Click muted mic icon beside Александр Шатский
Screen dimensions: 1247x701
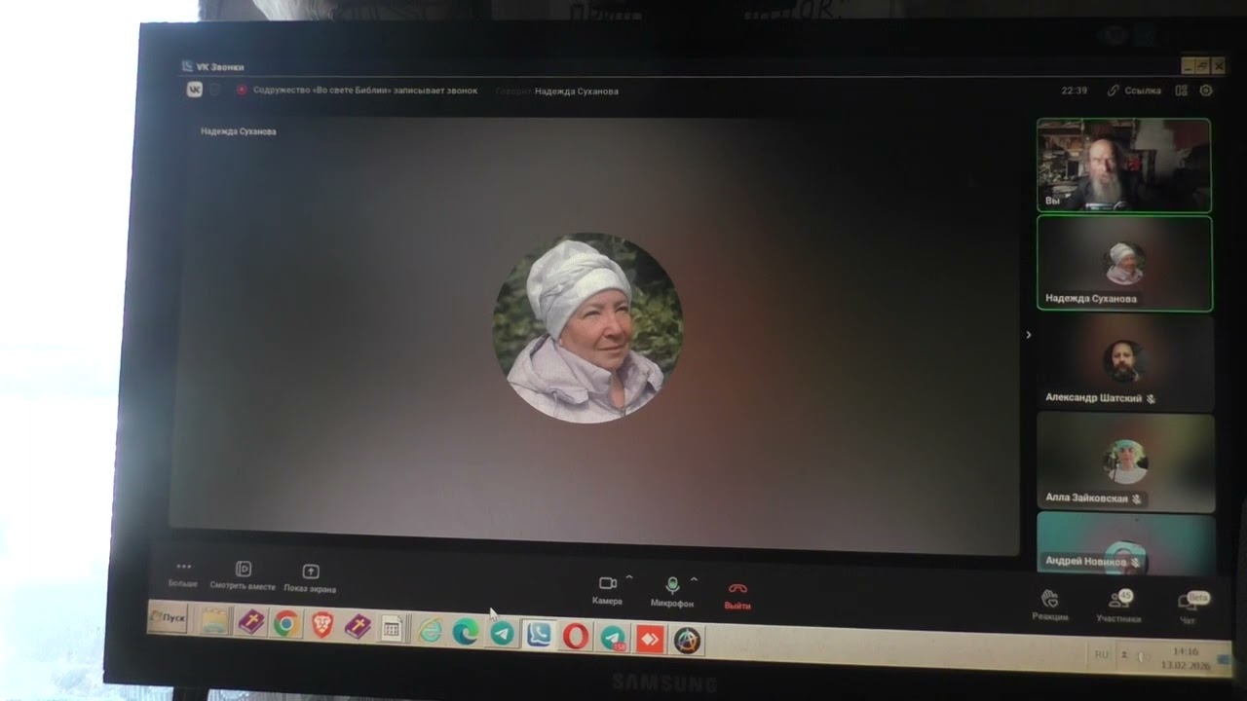pos(1151,398)
